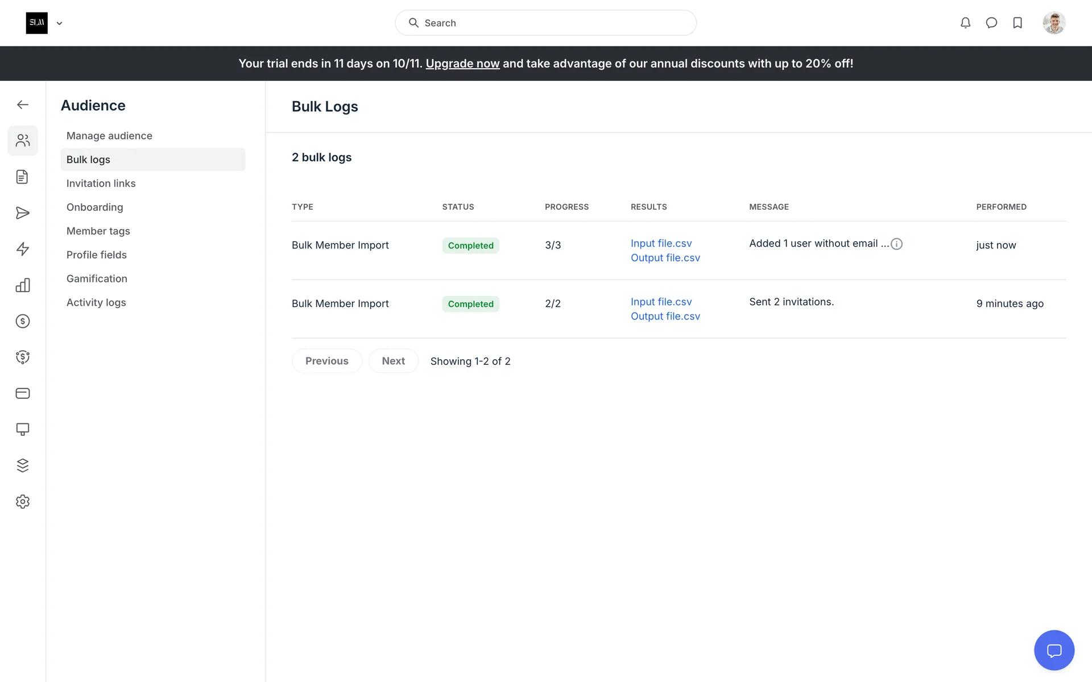Screen dimensions: 1092x682
Task: Click the info icon beside the email message
Action: pyautogui.click(x=897, y=244)
